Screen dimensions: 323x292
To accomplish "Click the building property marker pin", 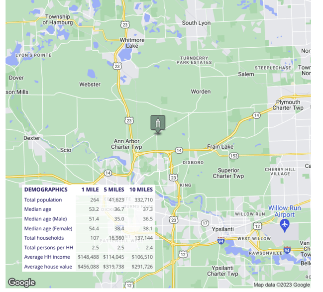I will coord(158,124).
